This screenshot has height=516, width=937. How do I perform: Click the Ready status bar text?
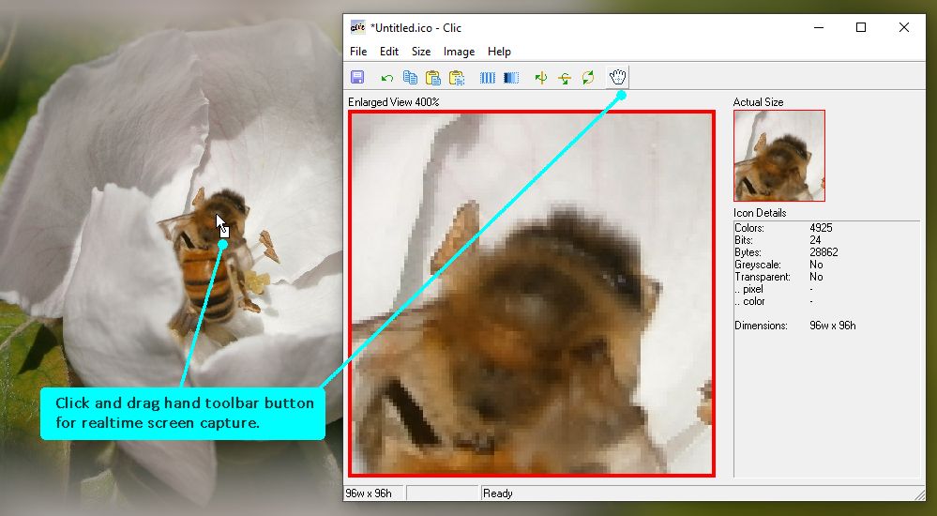(x=498, y=493)
